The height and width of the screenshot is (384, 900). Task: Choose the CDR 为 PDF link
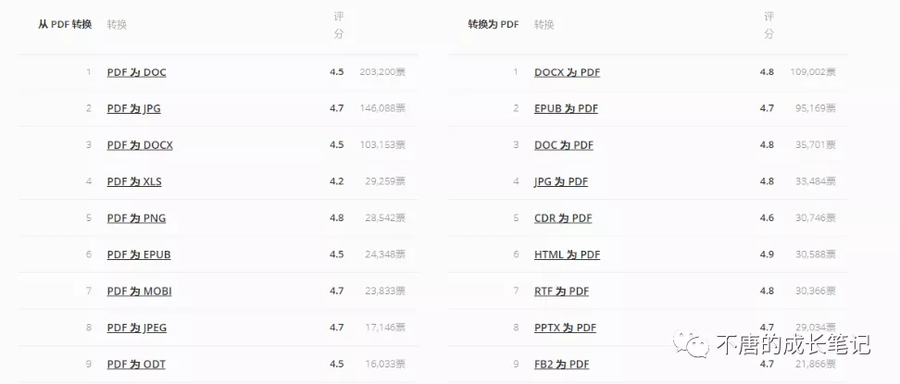pos(563,218)
